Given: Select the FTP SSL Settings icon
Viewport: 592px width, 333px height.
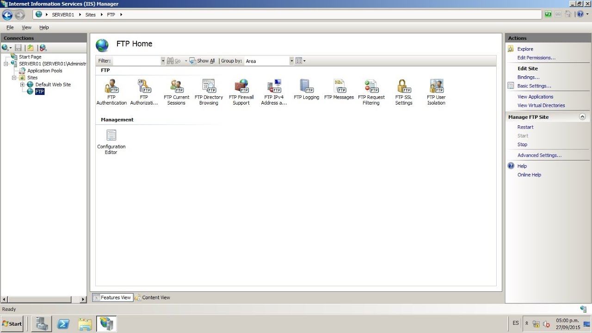Looking at the screenshot, I should [403, 92].
